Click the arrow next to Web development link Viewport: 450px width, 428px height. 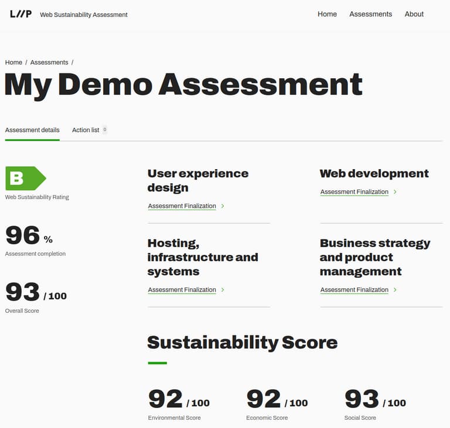pyautogui.click(x=396, y=192)
